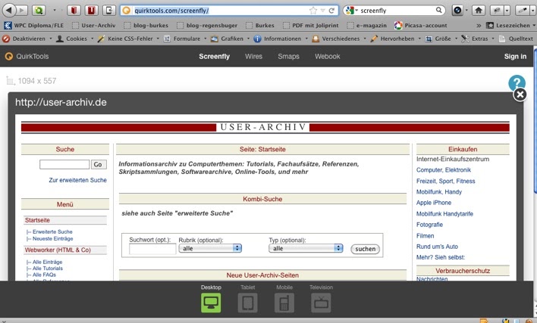Go back with the browser back arrow

point(9,11)
